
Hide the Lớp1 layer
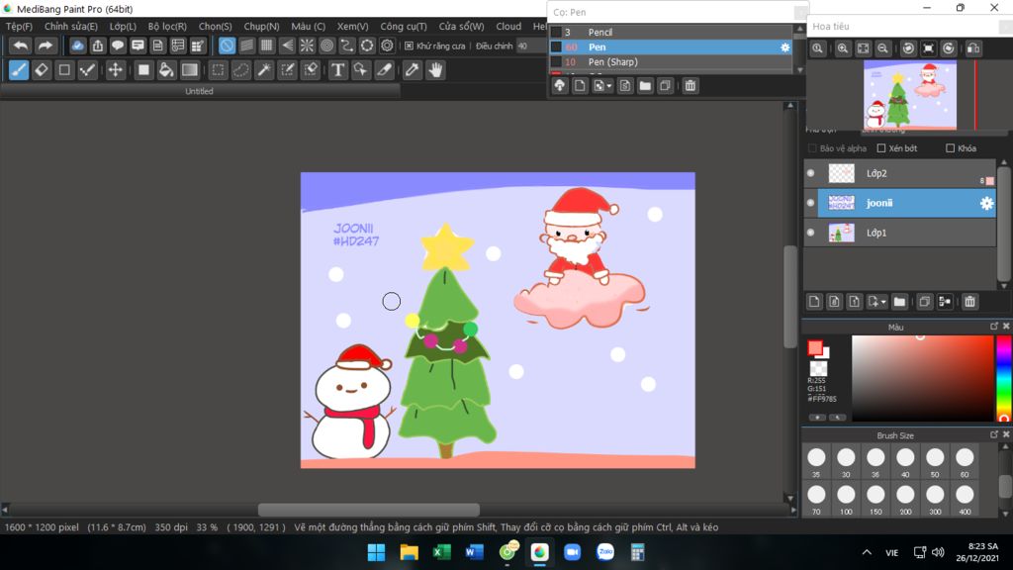click(x=811, y=233)
